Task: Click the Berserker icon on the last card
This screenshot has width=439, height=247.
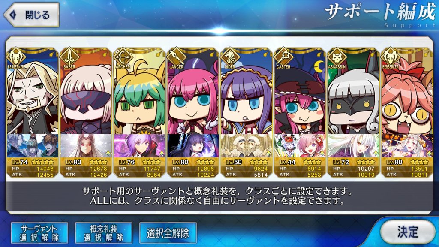Action: [x=390, y=57]
